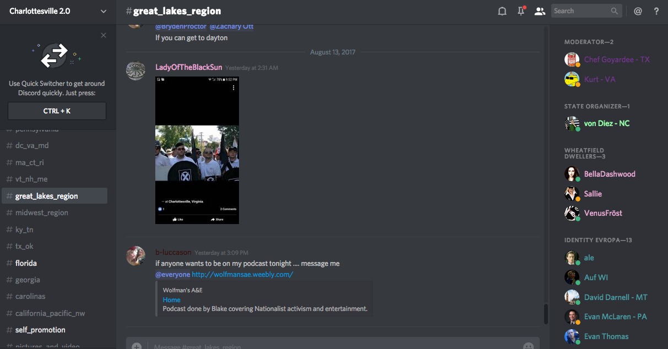Open the help question mark icon

point(656,11)
